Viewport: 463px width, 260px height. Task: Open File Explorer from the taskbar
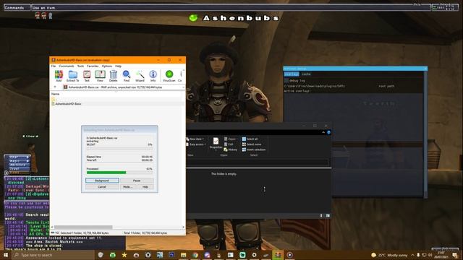click(x=183, y=255)
